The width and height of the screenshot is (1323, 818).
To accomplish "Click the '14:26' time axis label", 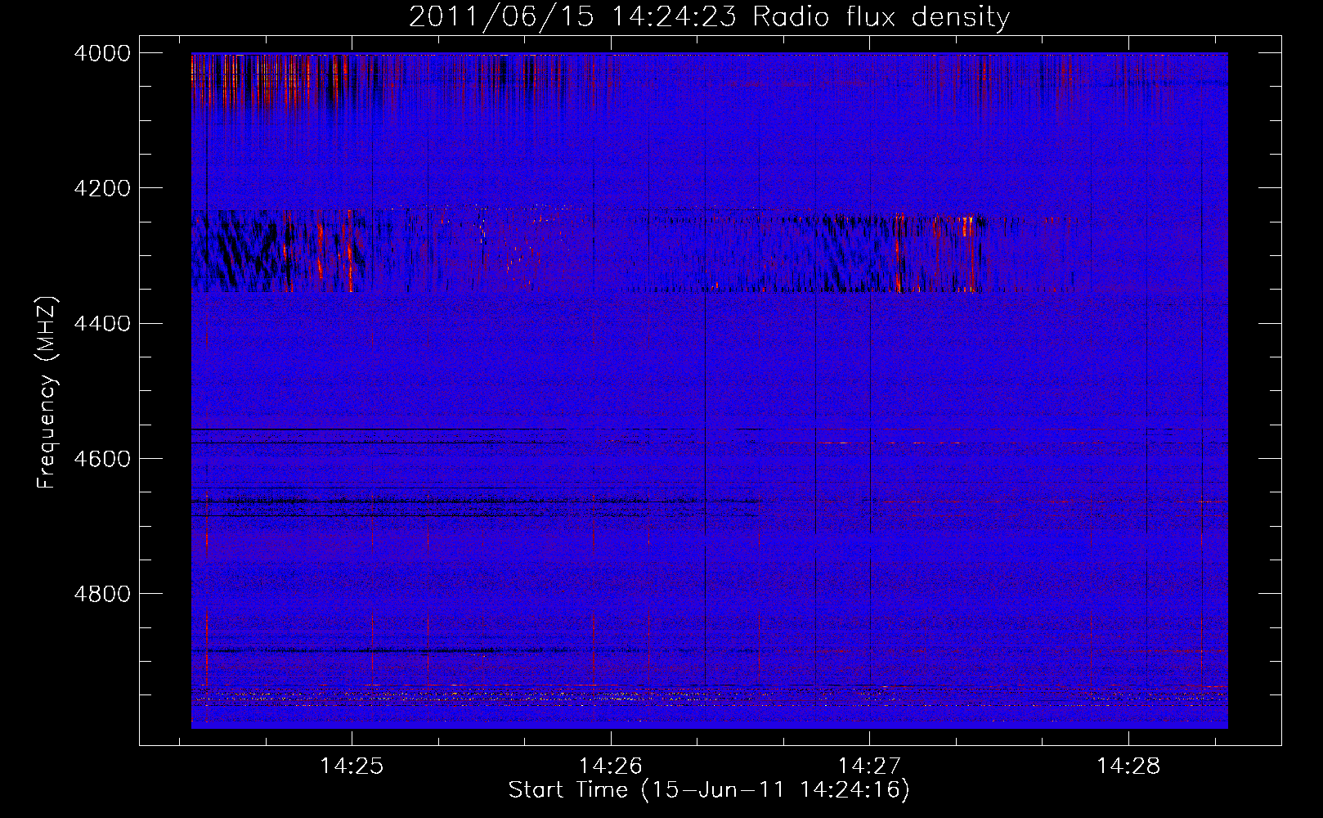I will pyautogui.click(x=611, y=766).
